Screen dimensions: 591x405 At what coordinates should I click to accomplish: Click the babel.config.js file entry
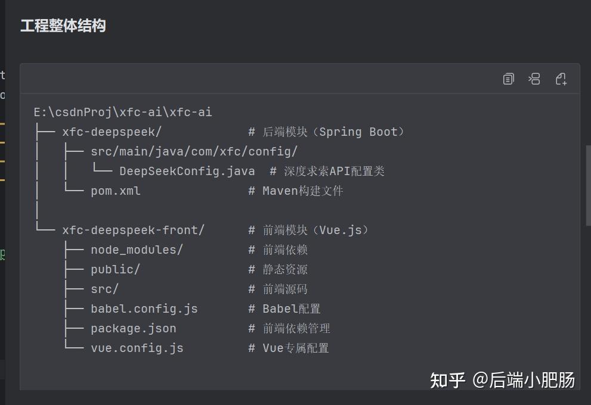coord(144,309)
